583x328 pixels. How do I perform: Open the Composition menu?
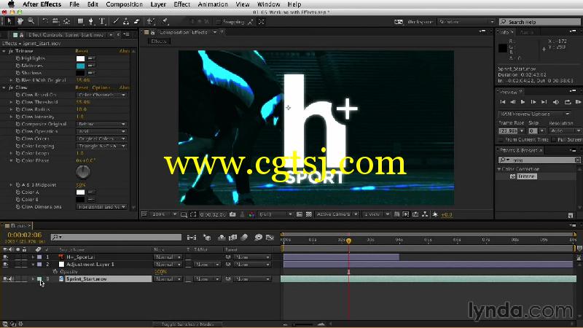click(x=124, y=4)
